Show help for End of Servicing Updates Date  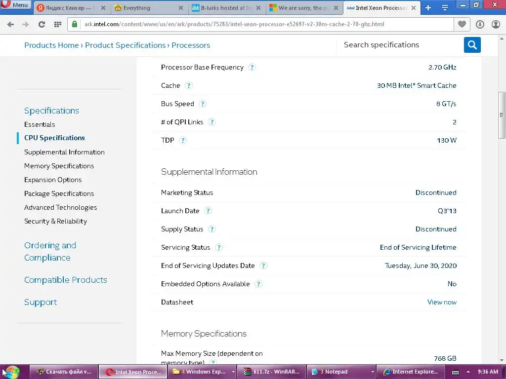[263, 265]
